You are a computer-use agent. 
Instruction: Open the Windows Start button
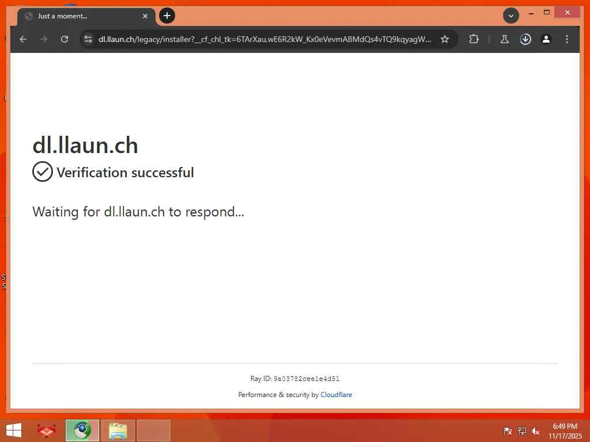click(14, 430)
